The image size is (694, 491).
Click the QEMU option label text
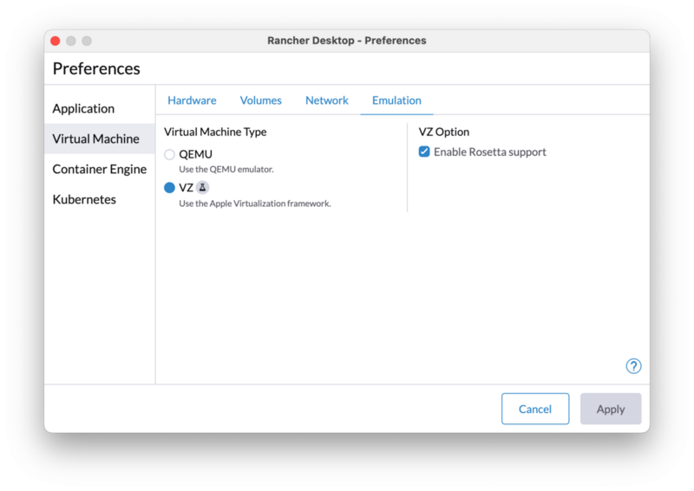(195, 154)
